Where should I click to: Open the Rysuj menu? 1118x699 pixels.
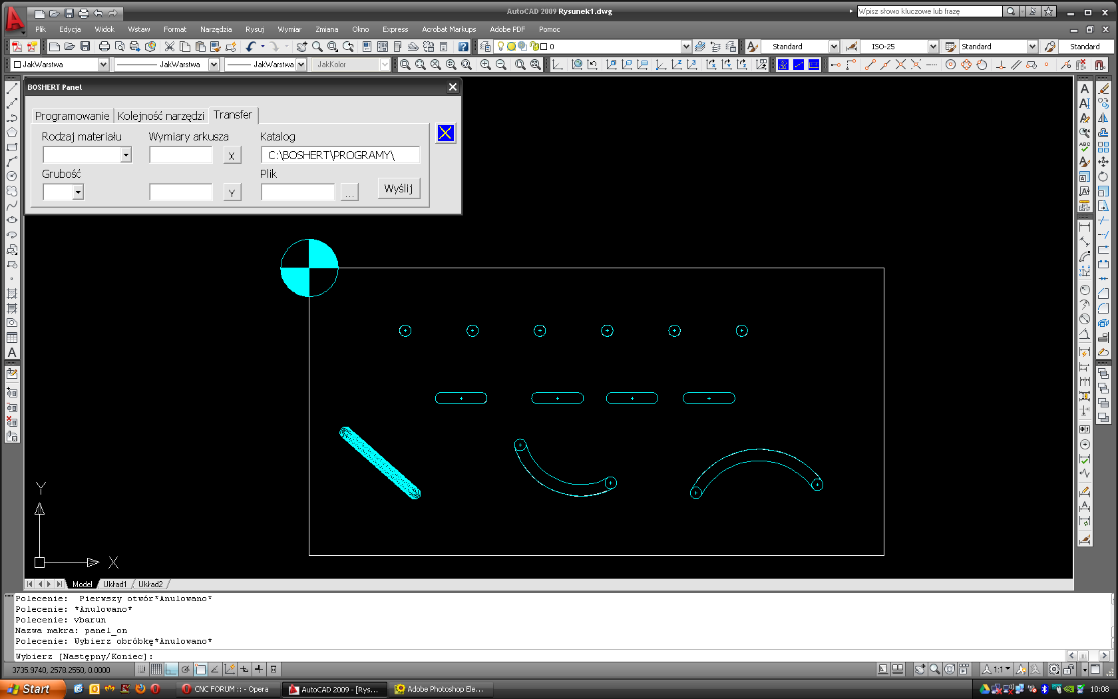point(254,29)
